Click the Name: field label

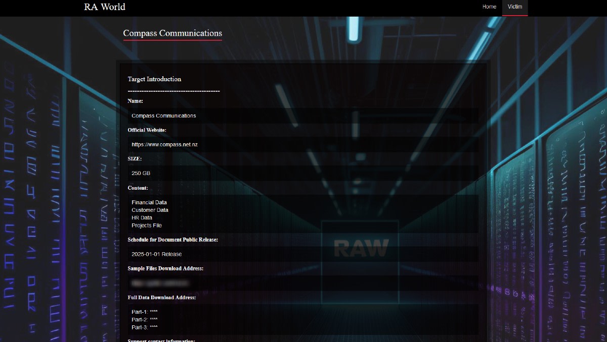pyautogui.click(x=136, y=101)
